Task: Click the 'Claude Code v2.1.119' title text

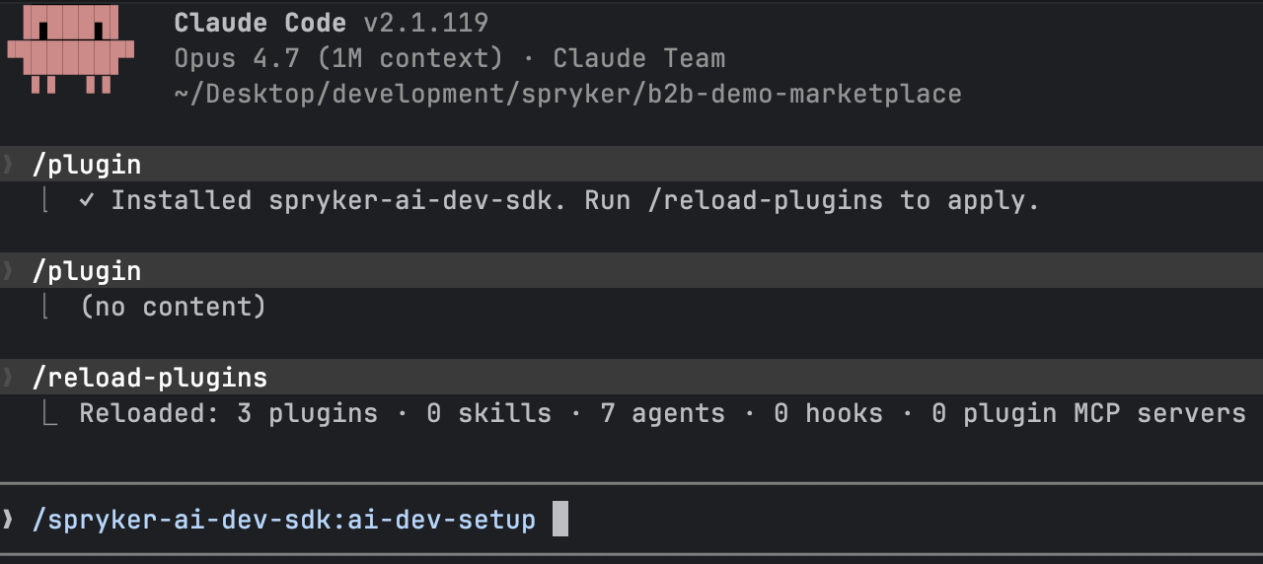Action: click(331, 23)
